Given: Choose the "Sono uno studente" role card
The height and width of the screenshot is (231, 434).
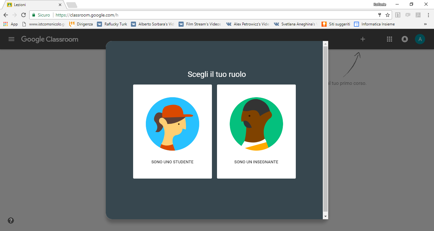Looking at the screenshot, I should (173, 131).
